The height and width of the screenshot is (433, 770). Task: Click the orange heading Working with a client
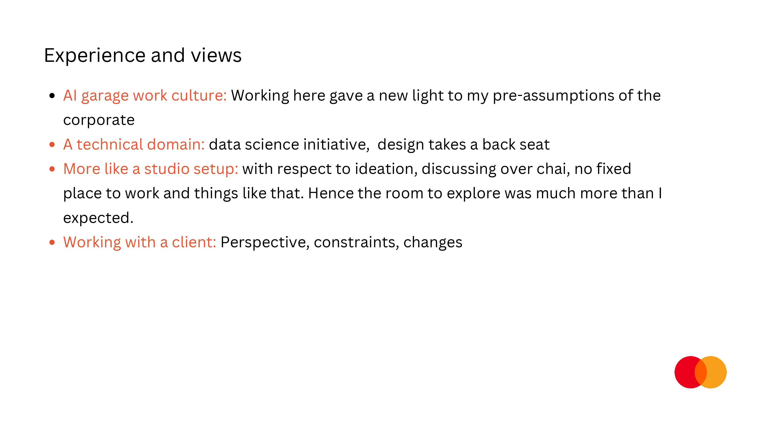[140, 242]
